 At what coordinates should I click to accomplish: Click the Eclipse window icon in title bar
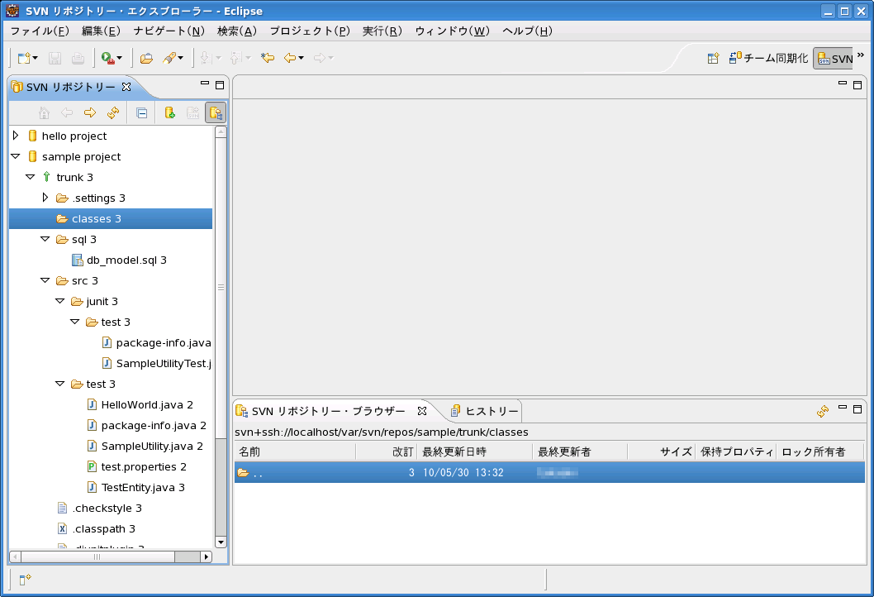[12, 11]
